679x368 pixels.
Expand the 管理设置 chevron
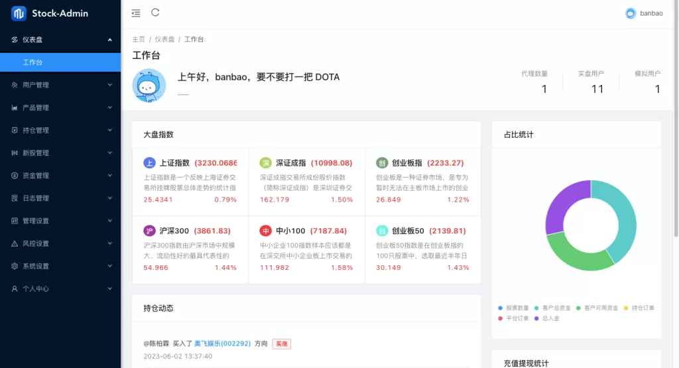[110, 221]
